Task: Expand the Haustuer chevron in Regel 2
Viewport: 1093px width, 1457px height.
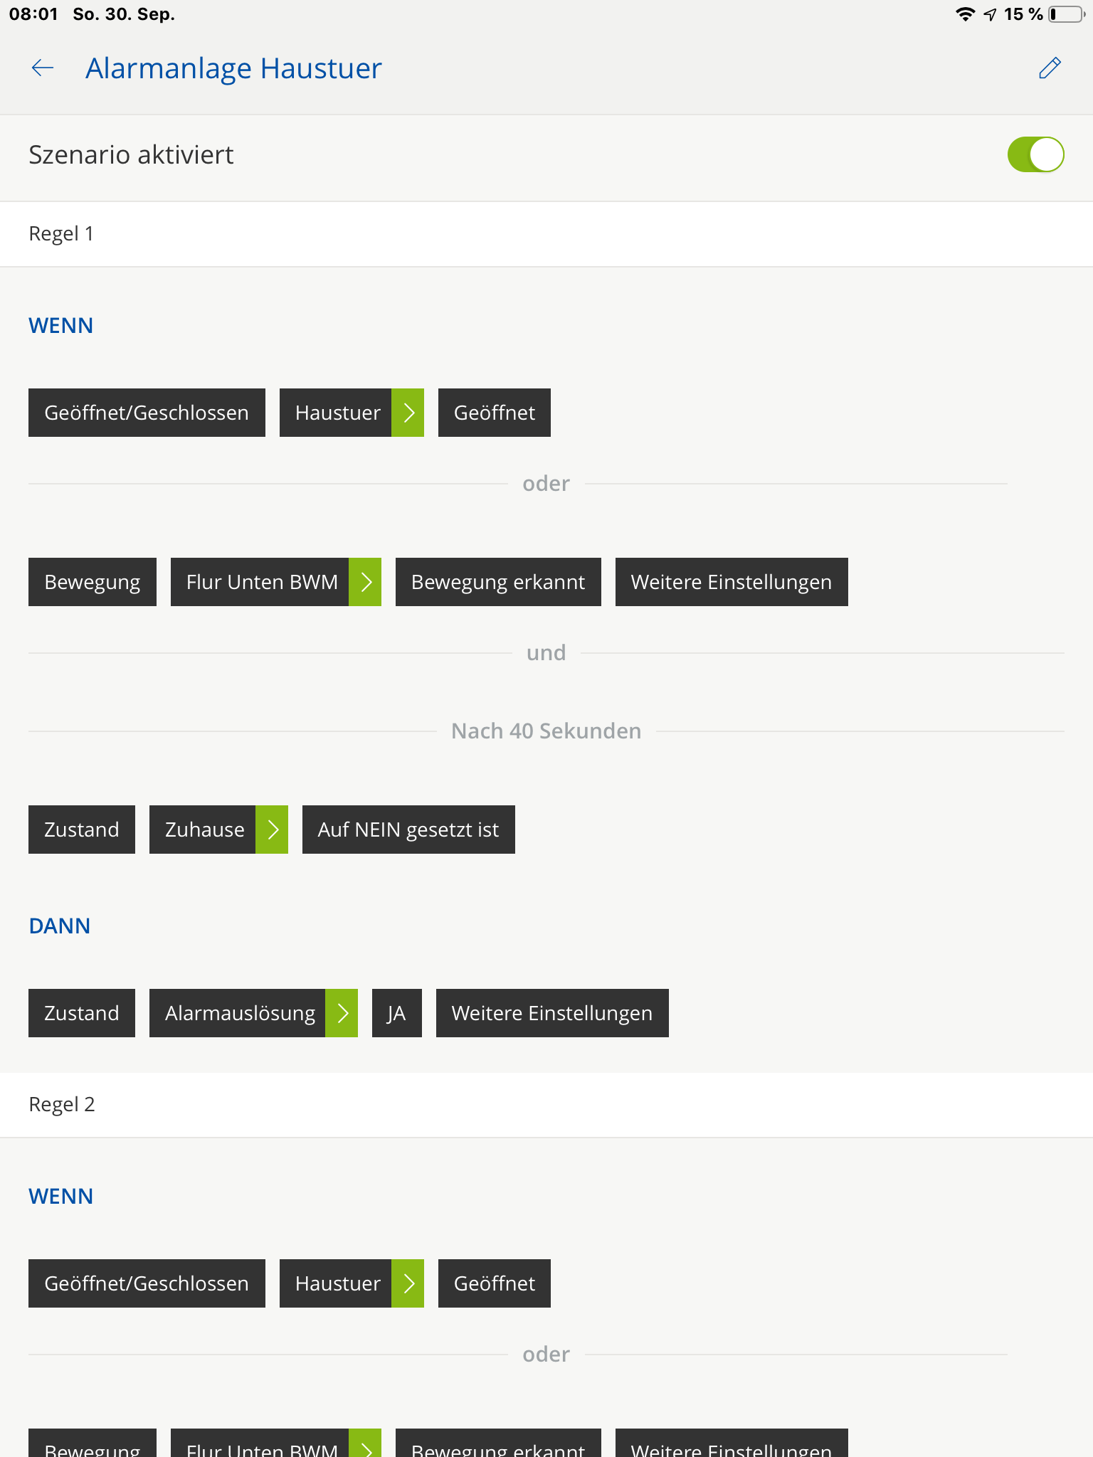Action: click(x=408, y=1283)
